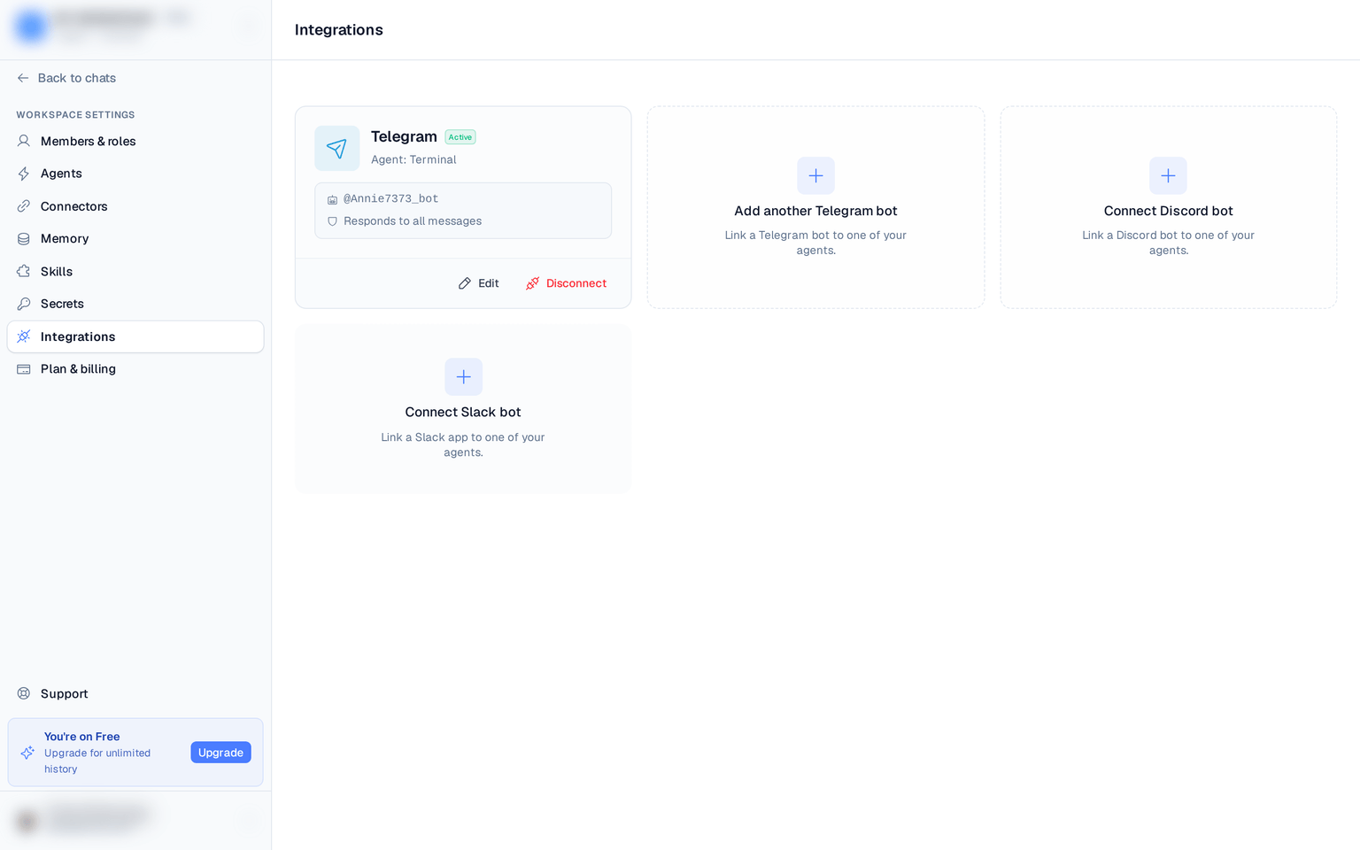Click Connect Slack bot title

click(463, 412)
